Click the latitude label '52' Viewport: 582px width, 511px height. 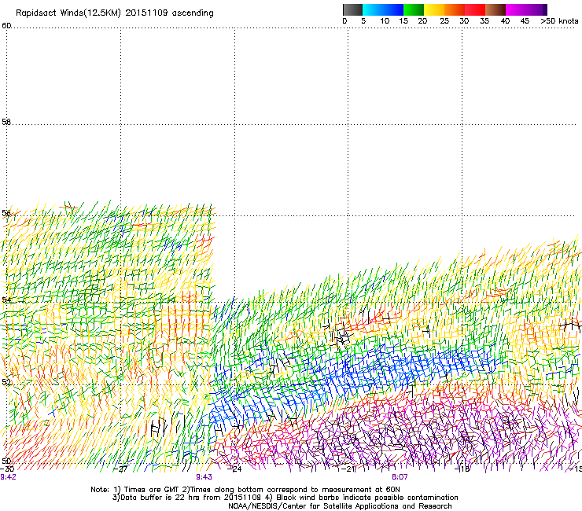[x=6, y=382]
